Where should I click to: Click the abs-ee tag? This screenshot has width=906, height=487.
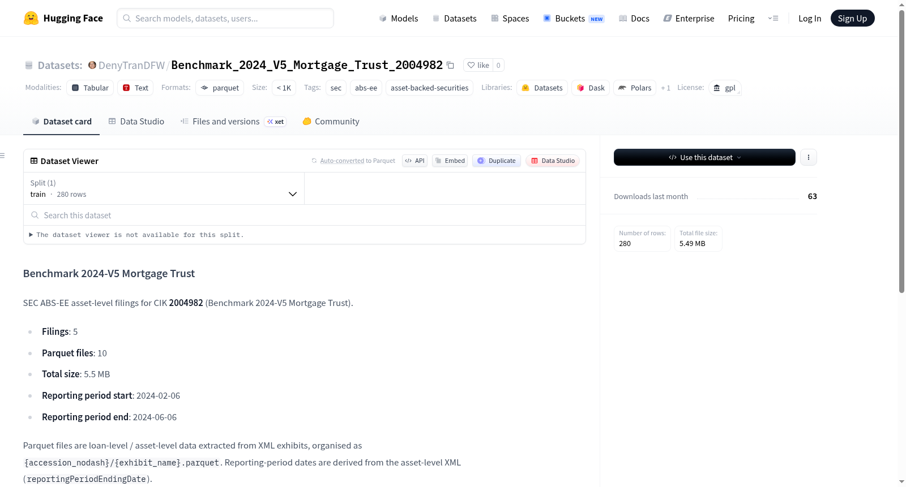366,88
